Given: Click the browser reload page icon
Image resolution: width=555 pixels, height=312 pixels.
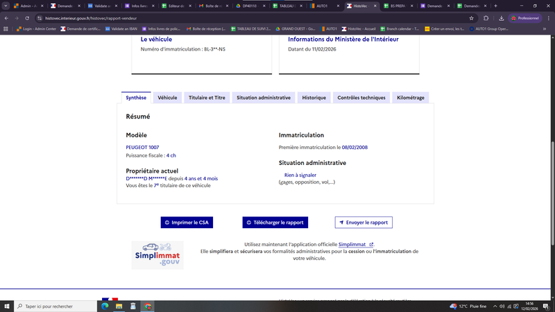Looking at the screenshot, I should pos(27,18).
